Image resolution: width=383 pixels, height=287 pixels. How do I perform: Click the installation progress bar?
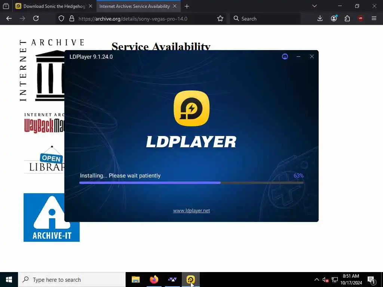[191, 182]
